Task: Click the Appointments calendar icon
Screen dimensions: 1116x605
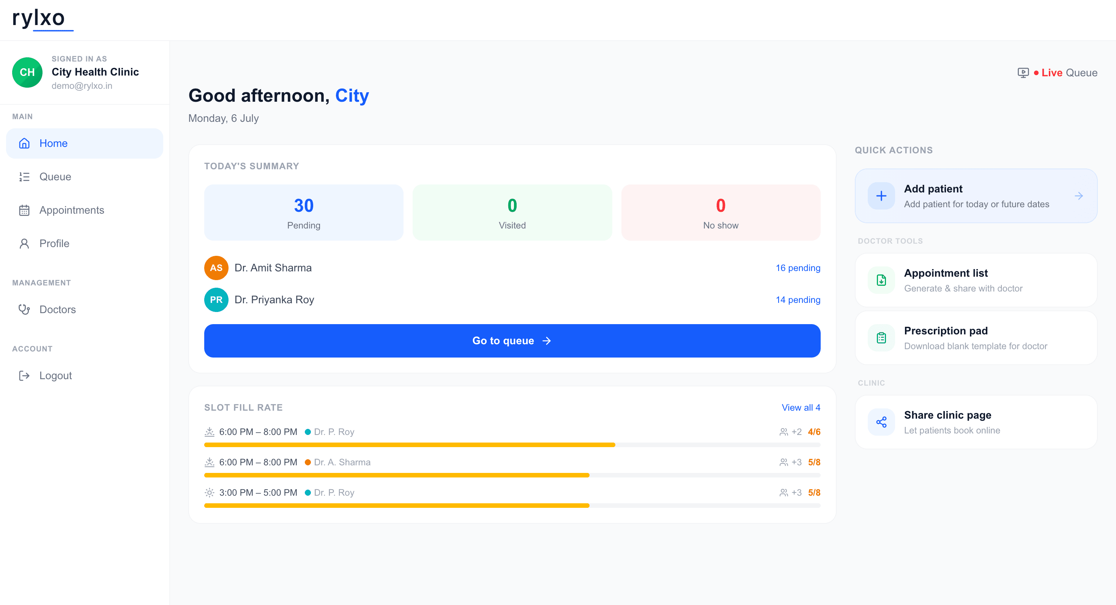Action: (x=24, y=210)
